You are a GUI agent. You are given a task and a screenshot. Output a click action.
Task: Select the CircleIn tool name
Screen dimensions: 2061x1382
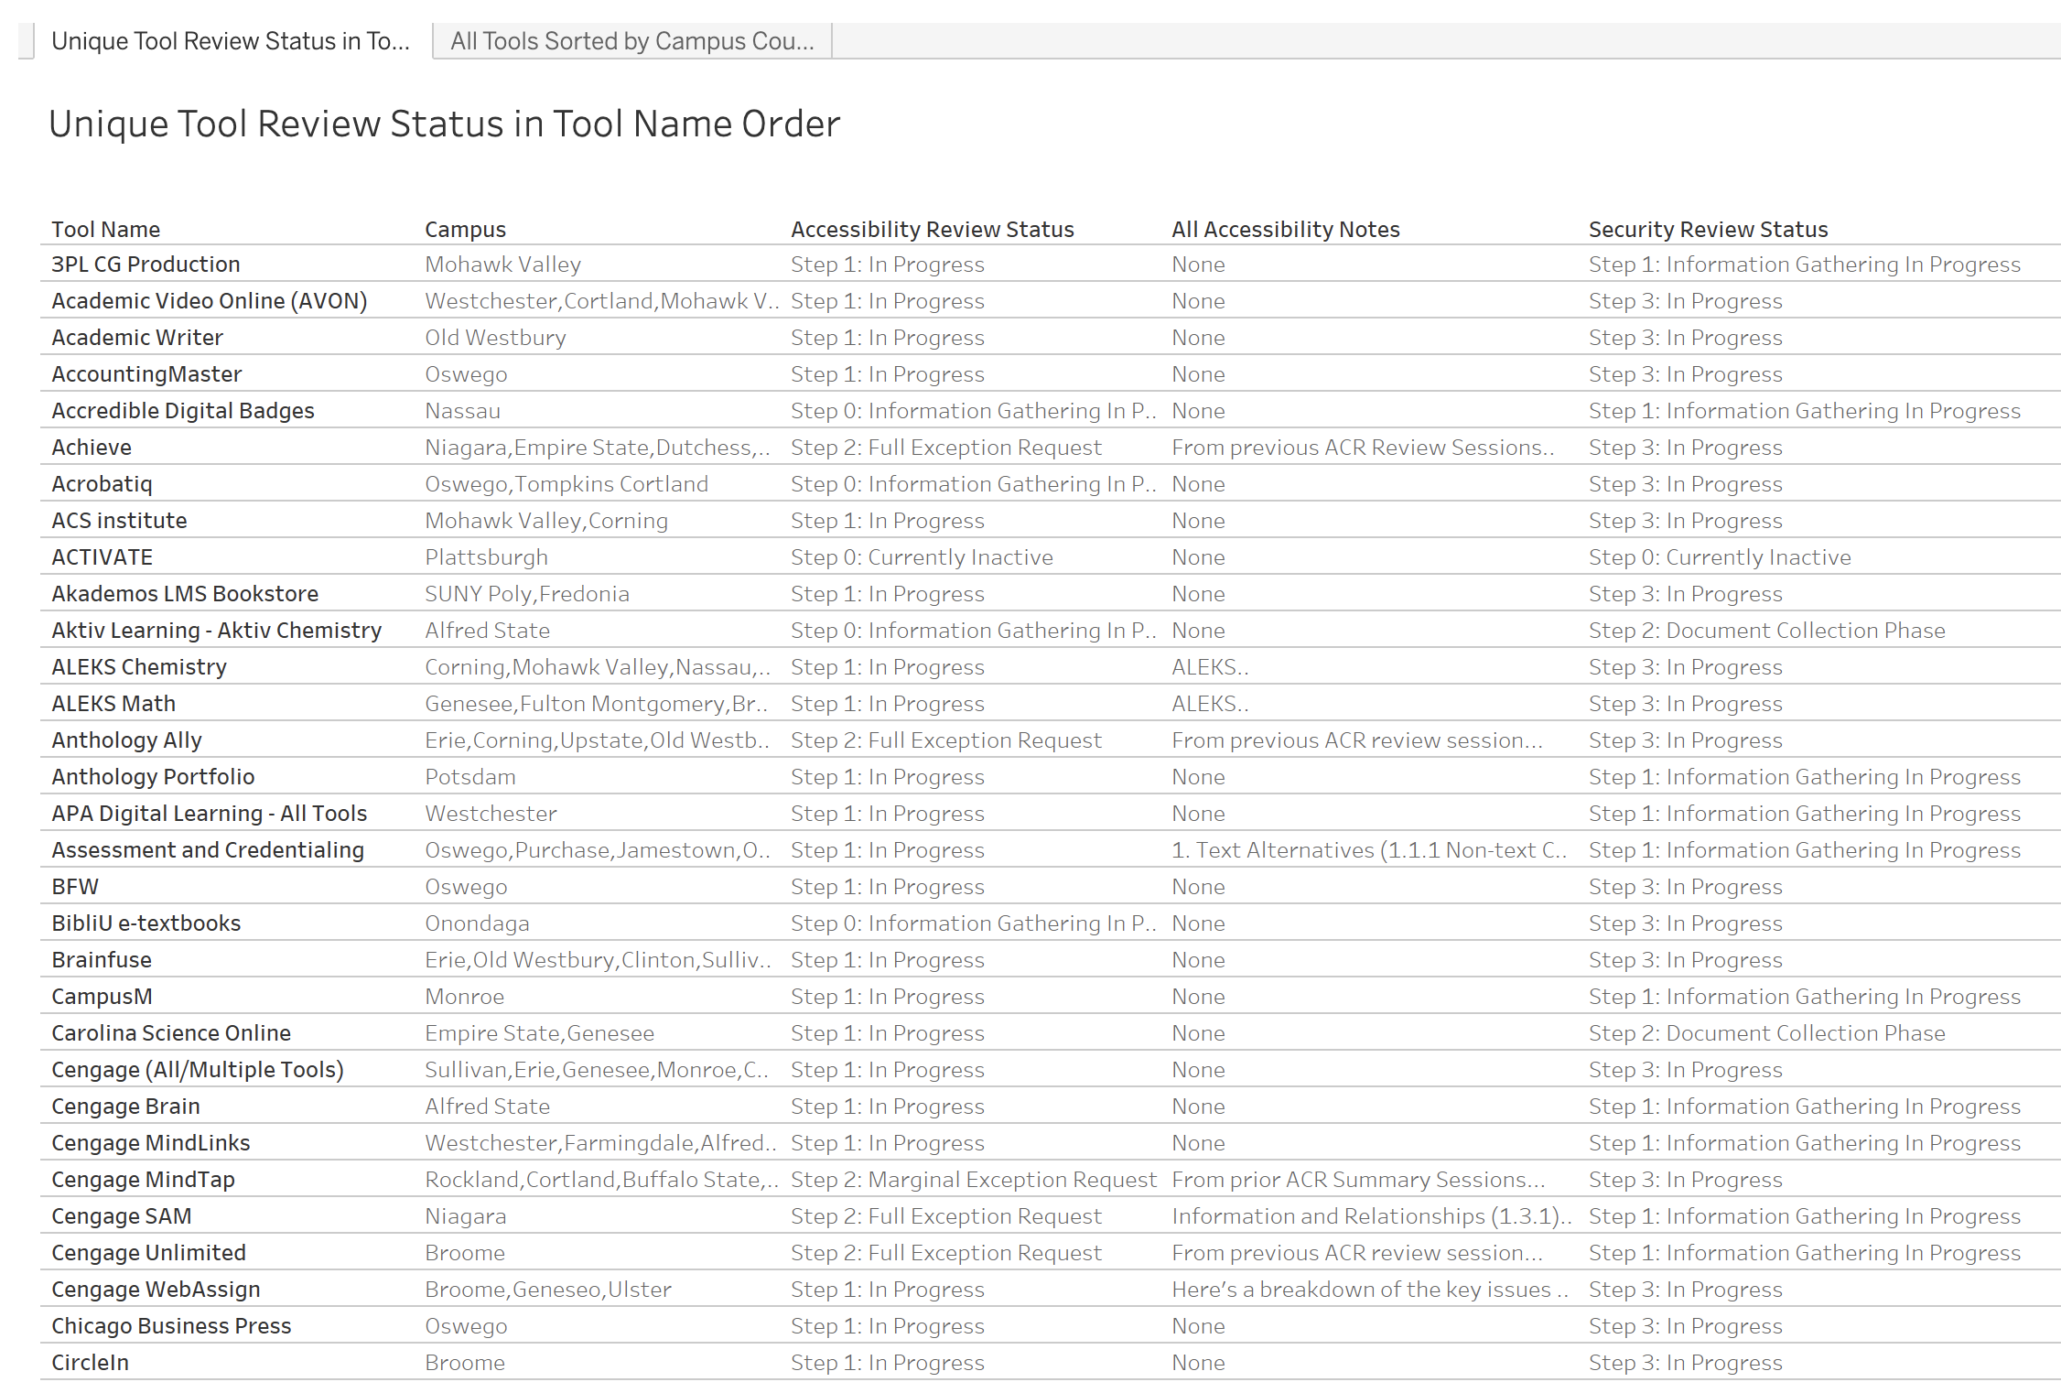tap(90, 1363)
